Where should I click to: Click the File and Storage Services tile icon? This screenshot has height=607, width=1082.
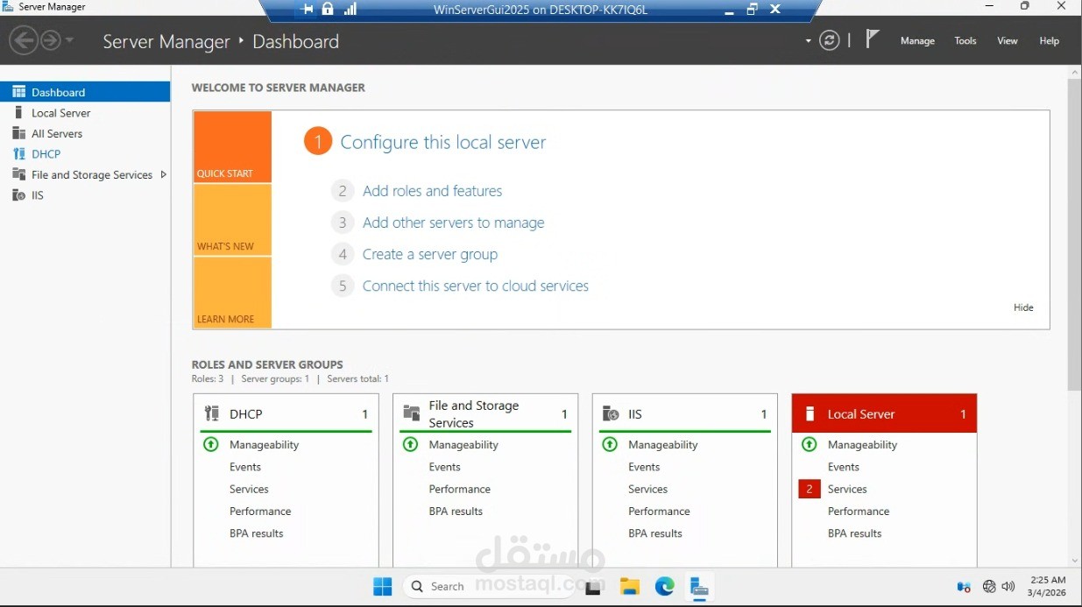[x=411, y=413]
